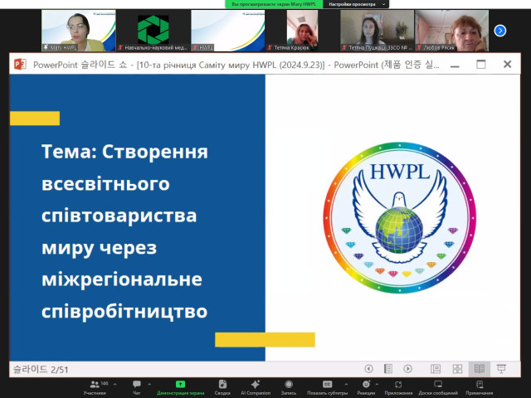Select the Навчально-науковий мед... participant thumbnail

click(153, 31)
